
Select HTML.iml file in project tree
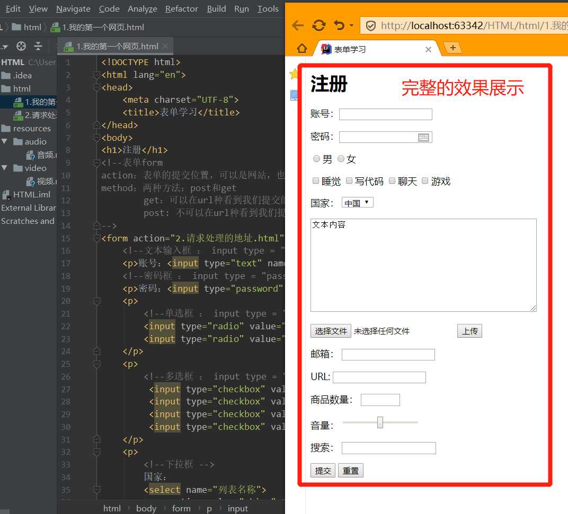(x=26, y=194)
